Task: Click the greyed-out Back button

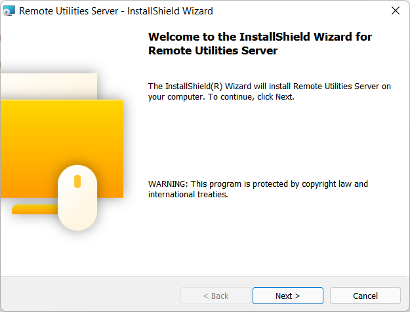Action: (215, 296)
